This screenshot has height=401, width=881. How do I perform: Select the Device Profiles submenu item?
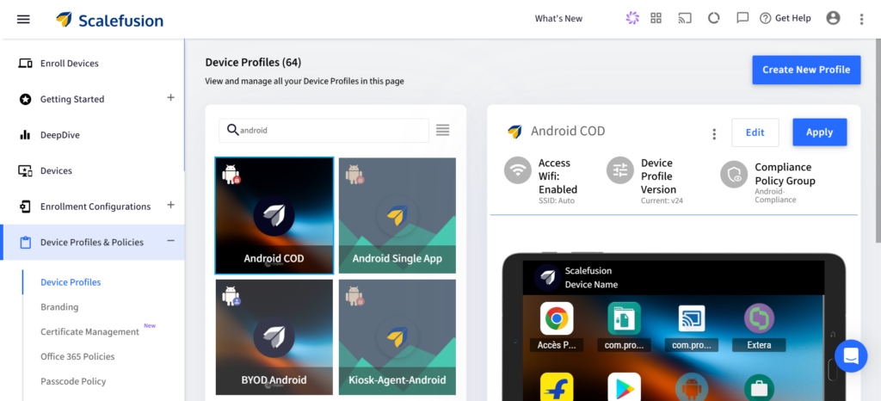(71, 282)
